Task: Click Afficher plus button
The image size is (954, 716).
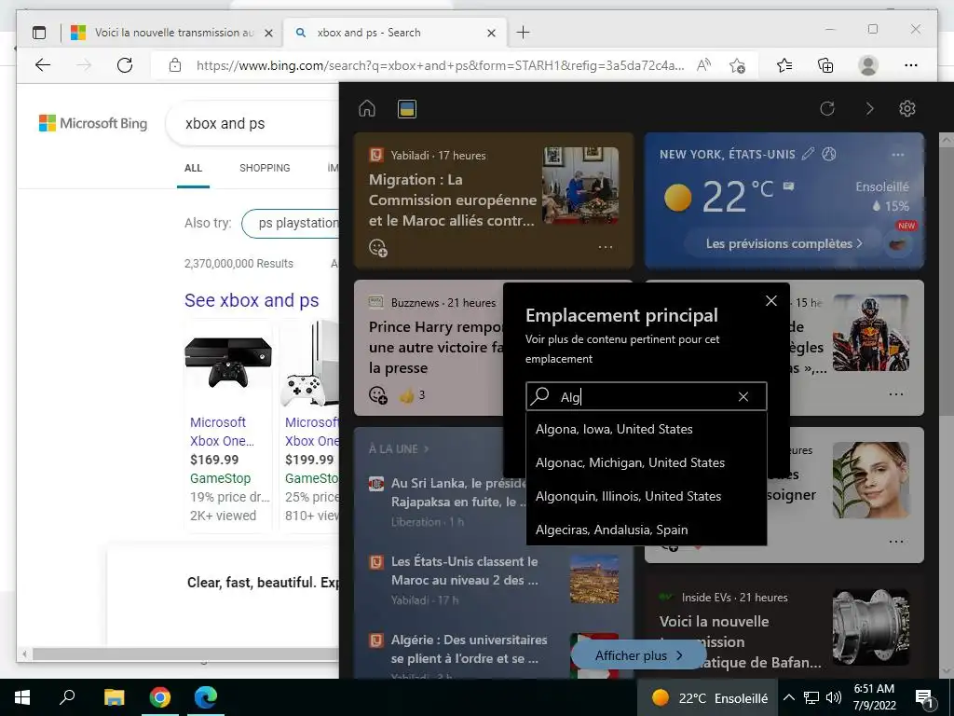Action: point(639,655)
